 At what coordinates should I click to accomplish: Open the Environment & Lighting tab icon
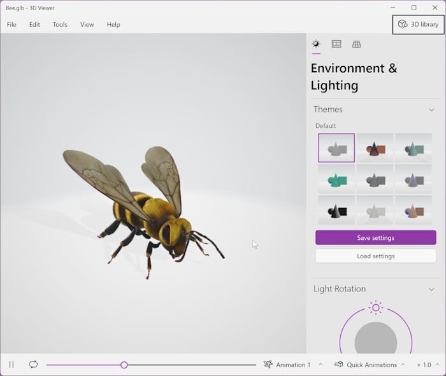[x=316, y=44]
